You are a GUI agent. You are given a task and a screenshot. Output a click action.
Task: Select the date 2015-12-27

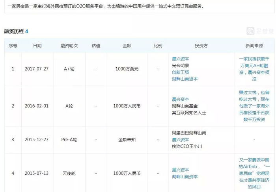click(37, 140)
